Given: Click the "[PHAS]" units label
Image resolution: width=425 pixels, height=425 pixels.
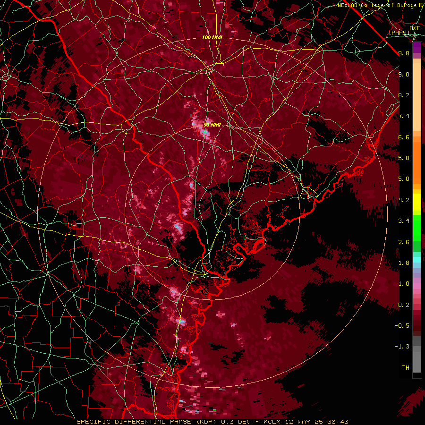Looking at the screenshot, I should [x=399, y=33].
